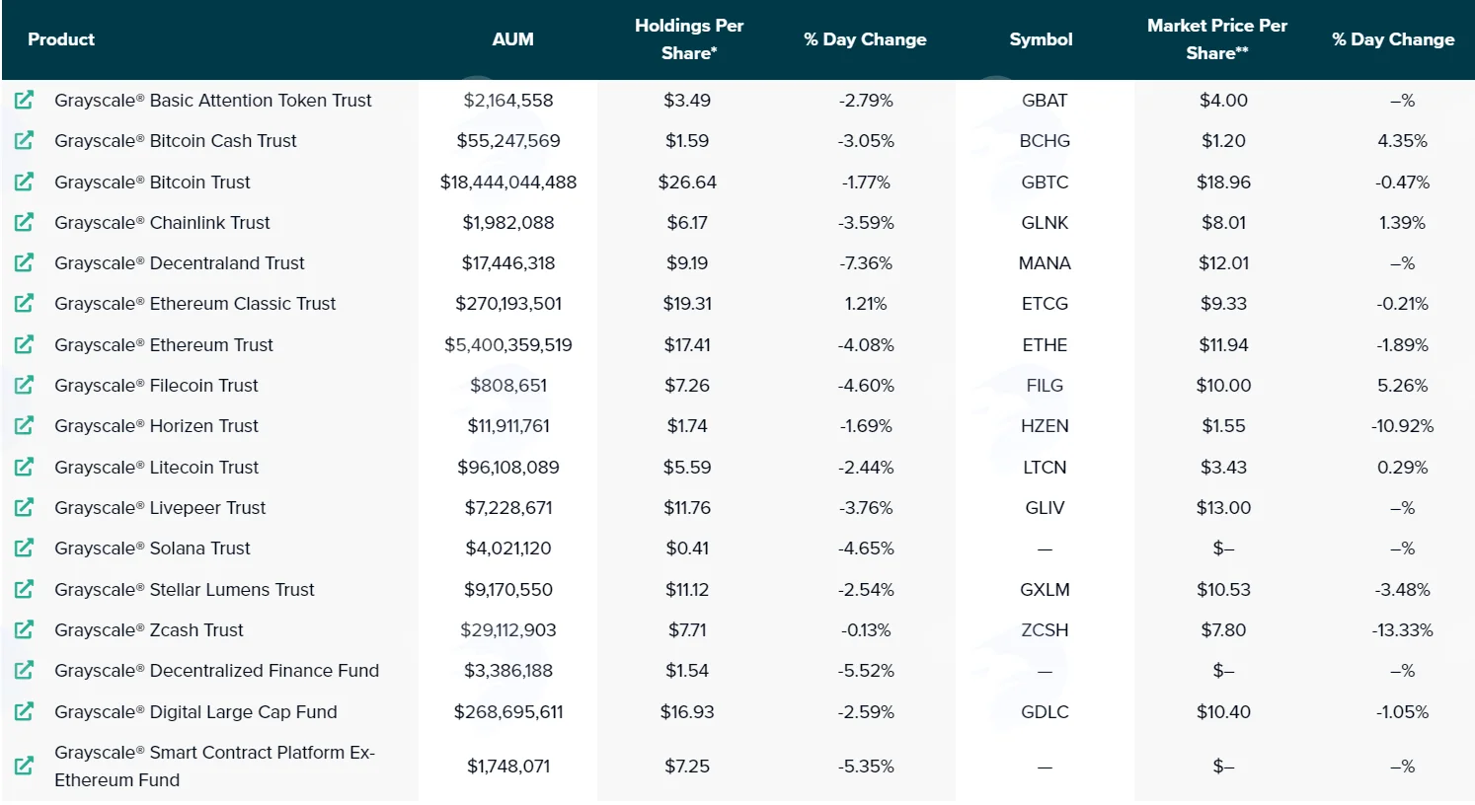Viewport: 1475px width, 805px height.
Task: Click the Symbol column header
Action: [1041, 39]
